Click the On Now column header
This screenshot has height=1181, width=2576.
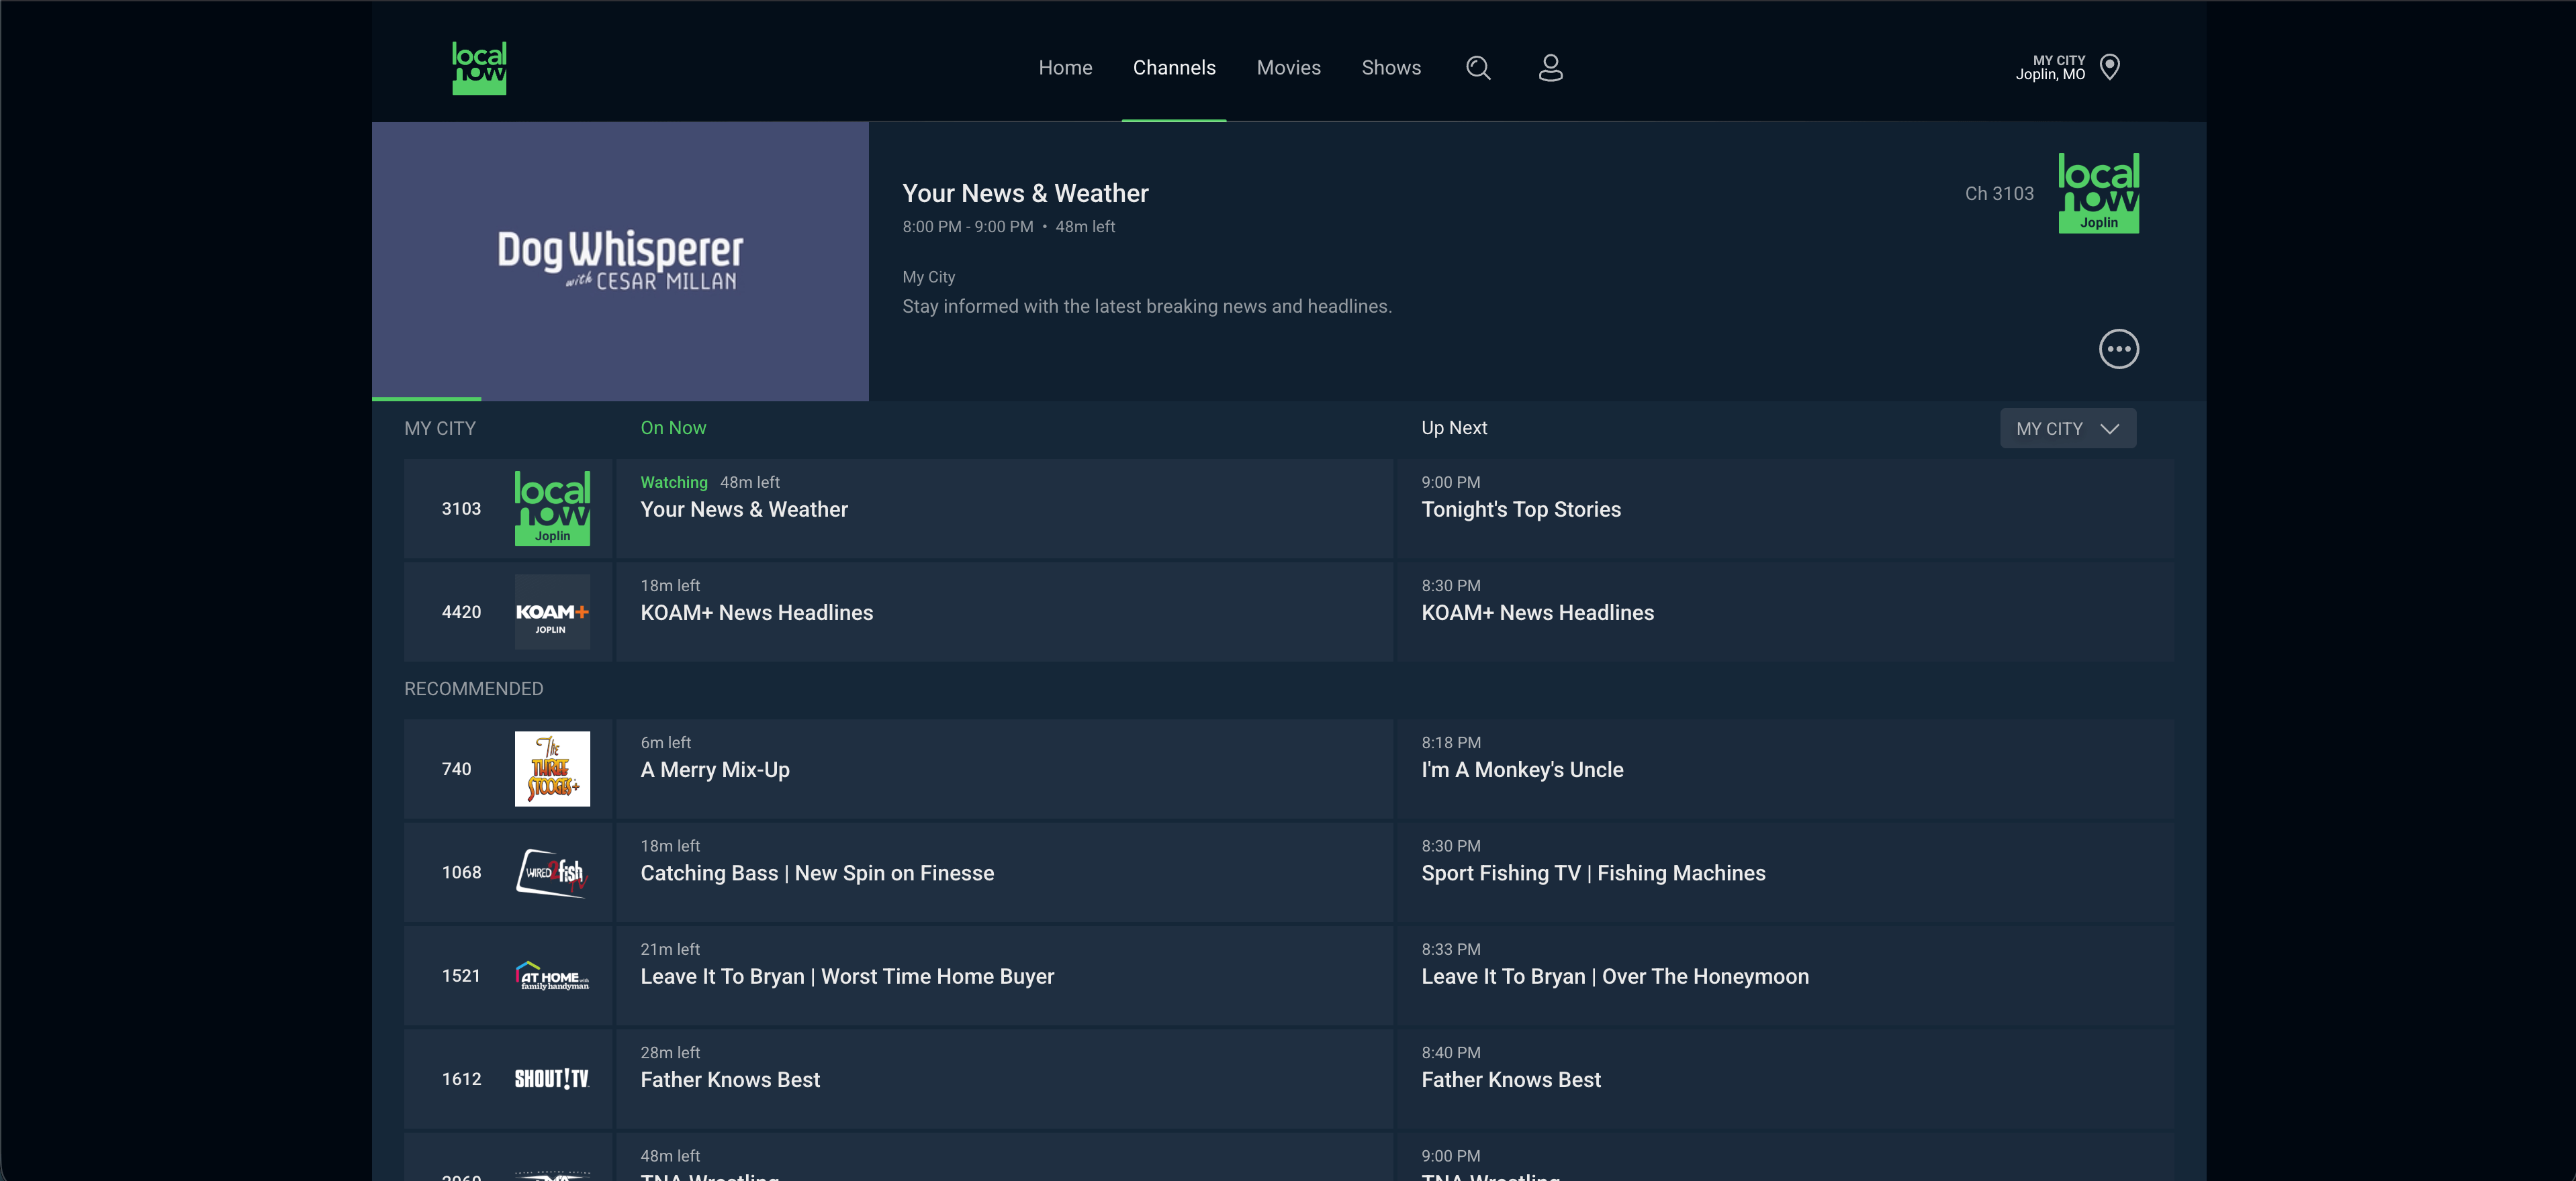pyautogui.click(x=673, y=427)
